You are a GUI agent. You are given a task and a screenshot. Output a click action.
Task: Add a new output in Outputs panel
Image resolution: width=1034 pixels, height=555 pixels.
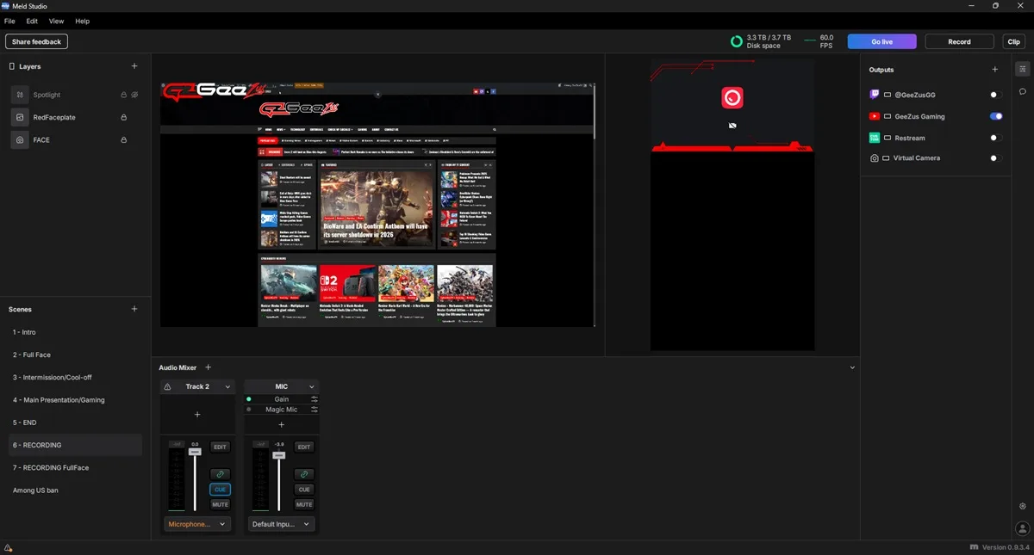pos(995,70)
